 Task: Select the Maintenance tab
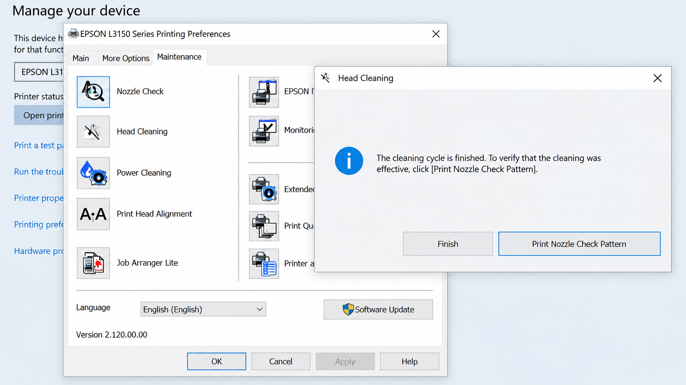pos(179,57)
